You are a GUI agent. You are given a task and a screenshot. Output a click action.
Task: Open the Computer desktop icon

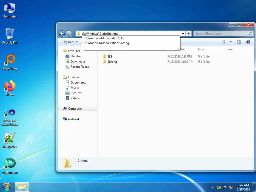10,10
